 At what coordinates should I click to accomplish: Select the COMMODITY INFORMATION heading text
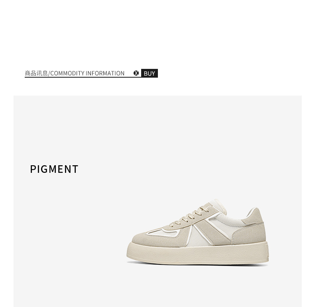(87, 73)
